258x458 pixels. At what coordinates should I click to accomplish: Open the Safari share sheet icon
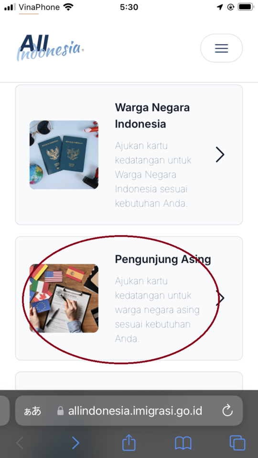[x=129, y=443]
